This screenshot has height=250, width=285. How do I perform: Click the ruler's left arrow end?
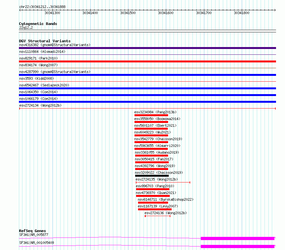click(20, 10)
